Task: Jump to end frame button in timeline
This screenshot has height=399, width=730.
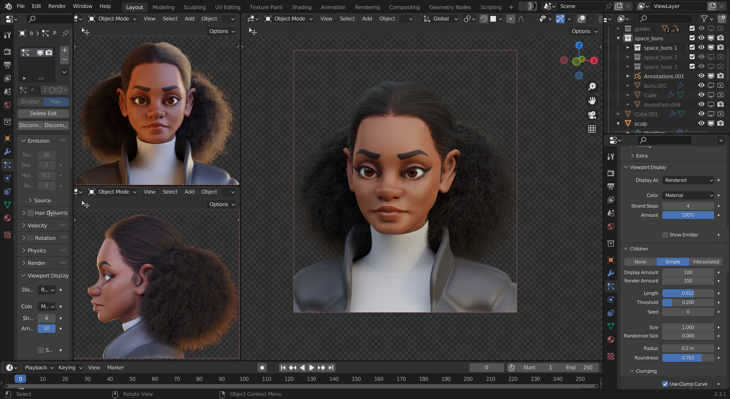Action: pos(331,368)
